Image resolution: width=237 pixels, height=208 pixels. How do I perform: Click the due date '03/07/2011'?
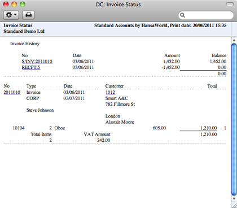point(74,98)
